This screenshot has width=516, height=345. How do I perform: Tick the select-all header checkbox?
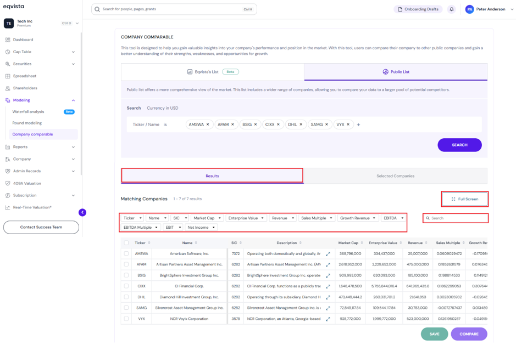126,243
